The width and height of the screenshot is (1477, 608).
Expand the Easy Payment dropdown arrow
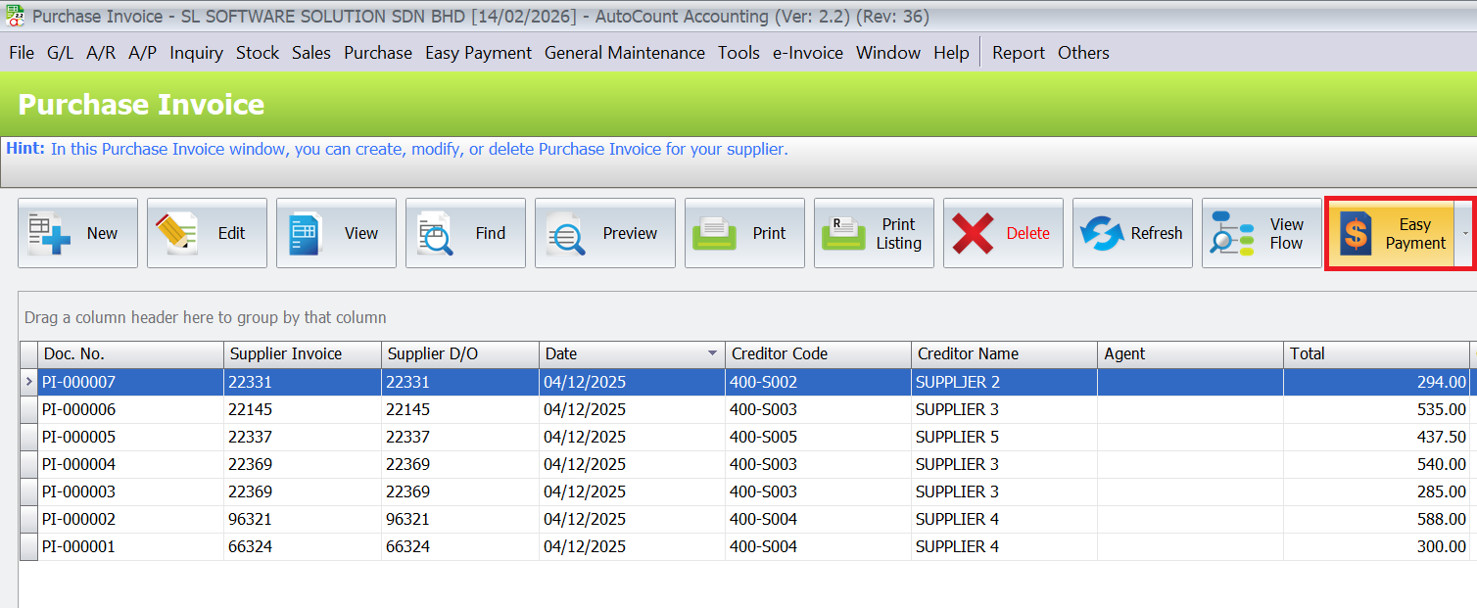[x=1465, y=233]
